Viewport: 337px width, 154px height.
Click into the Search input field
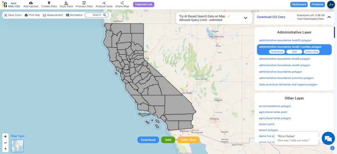pos(97,15)
